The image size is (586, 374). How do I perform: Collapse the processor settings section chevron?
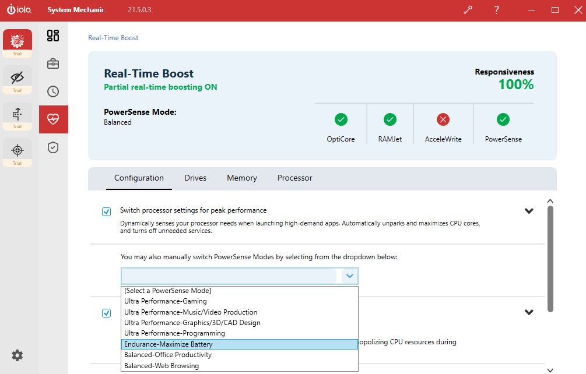(x=529, y=211)
